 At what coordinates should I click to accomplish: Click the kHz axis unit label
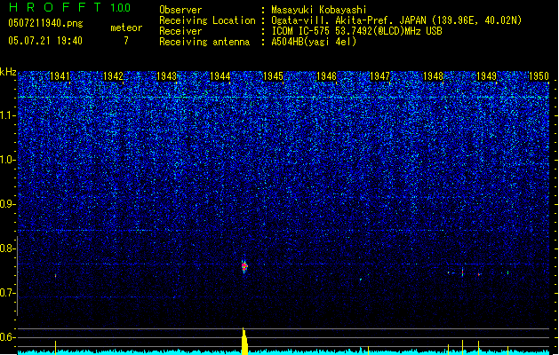click(x=8, y=72)
